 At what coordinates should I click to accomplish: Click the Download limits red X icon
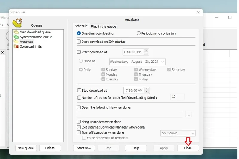(16, 46)
